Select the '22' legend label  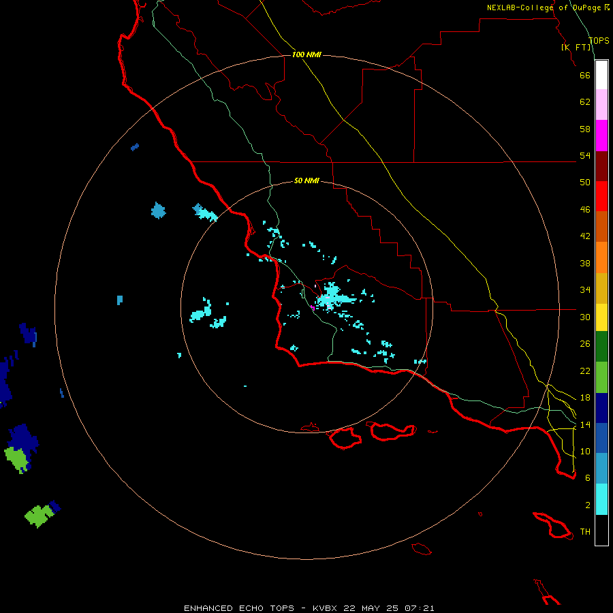coord(585,371)
